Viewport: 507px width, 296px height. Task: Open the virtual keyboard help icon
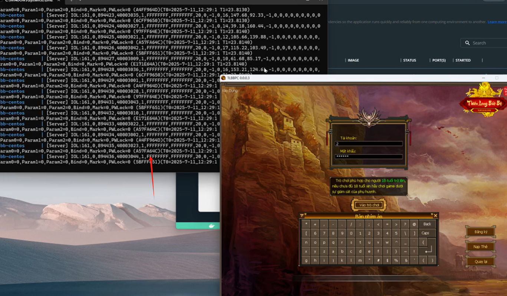302,216
